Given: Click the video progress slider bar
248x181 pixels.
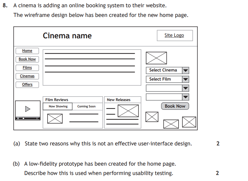Looking at the screenshot, I should click(x=28, y=119).
